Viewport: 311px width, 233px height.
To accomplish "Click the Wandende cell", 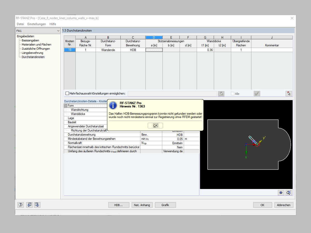I will point(108,50).
